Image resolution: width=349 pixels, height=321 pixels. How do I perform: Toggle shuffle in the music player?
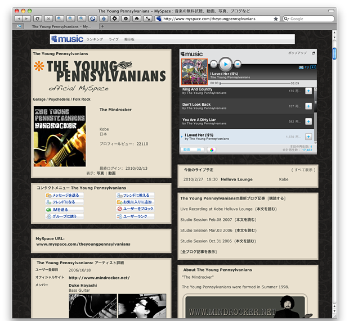301,67
